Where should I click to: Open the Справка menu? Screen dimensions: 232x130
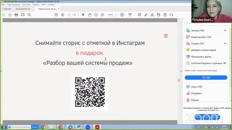(x=51, y=5)
